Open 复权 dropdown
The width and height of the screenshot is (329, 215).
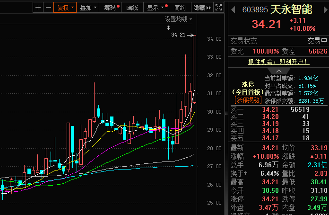[x=65, y=8]
